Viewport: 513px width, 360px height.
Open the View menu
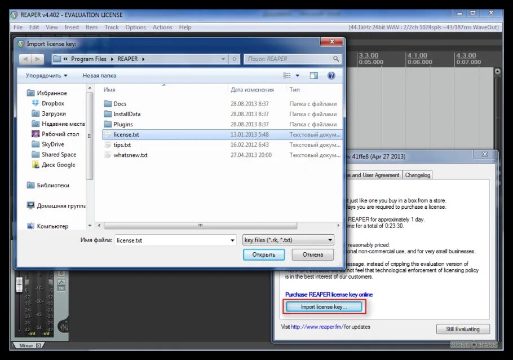[x=52, y=27]
